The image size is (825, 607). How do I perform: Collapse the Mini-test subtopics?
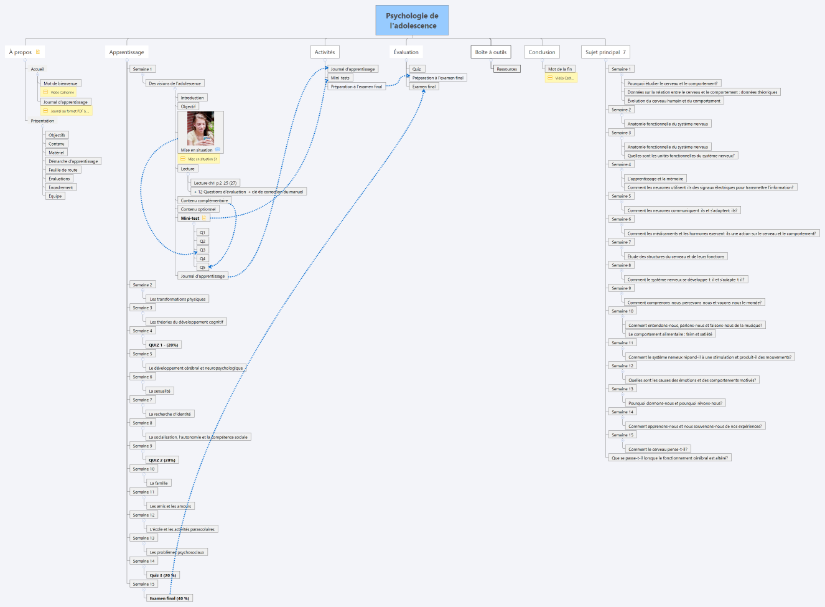point(195,225)
